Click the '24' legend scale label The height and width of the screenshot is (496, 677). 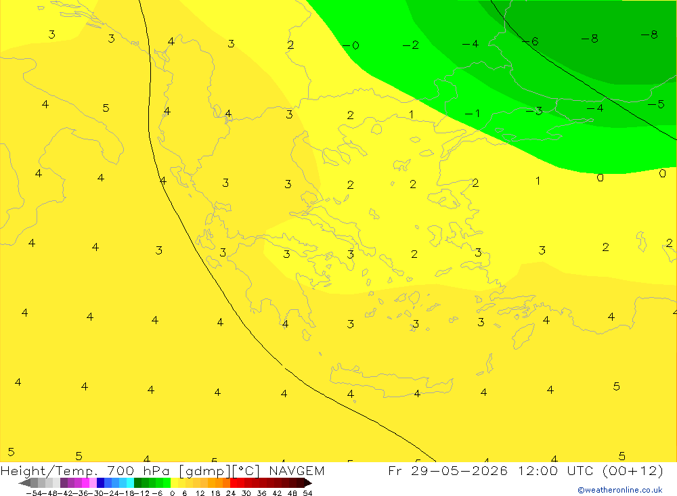[231, 493]
